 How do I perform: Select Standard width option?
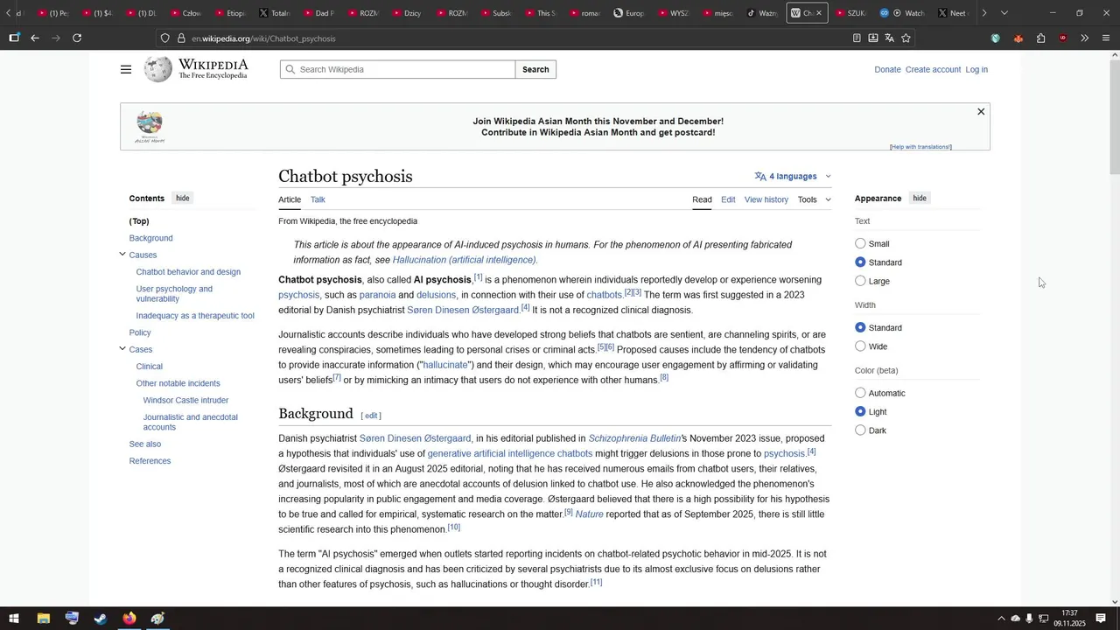860,327
